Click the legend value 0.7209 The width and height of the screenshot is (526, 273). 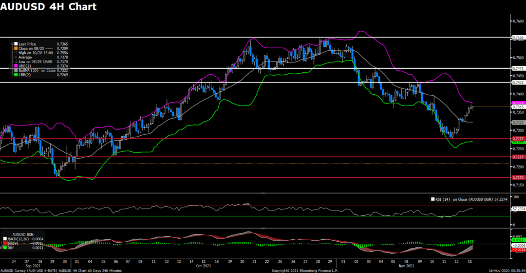tap(62, 49)
